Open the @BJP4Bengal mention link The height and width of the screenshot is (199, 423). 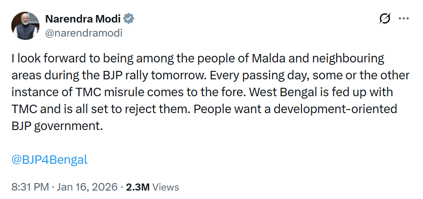click(49, 159)
